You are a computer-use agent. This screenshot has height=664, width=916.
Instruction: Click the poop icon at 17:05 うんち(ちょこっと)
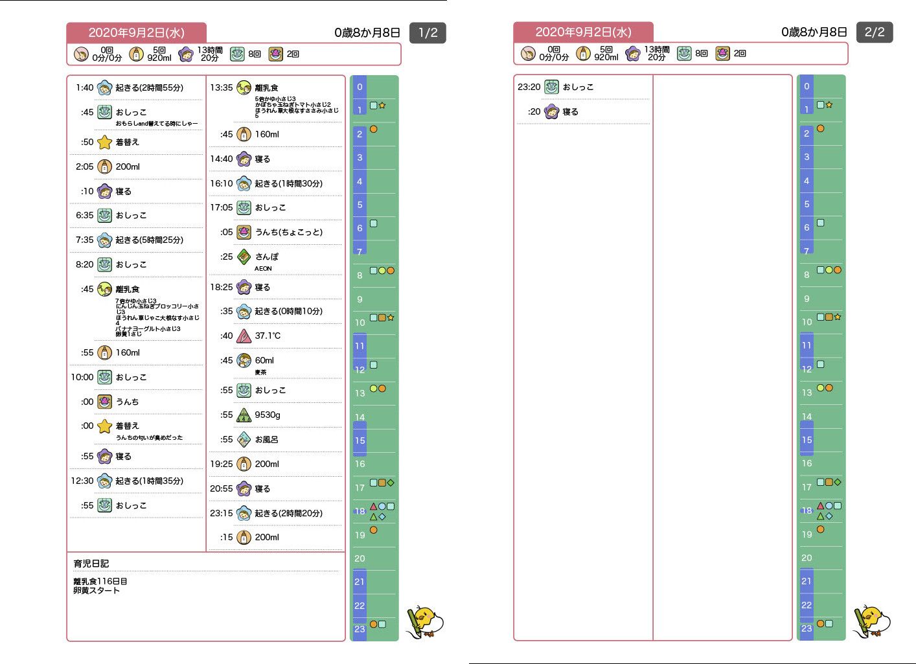pos(244,232)
